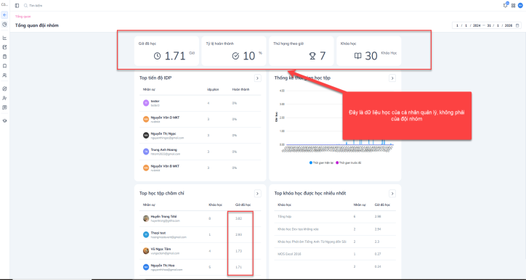Screen dimensions: 526x280
Task: Select Thoại test row
Action: click(201, 235)
